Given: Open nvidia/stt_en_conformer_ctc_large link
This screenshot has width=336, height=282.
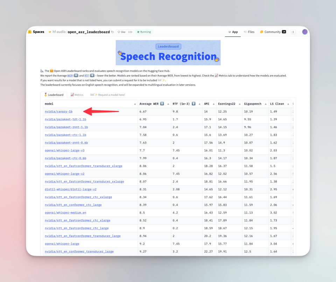Looking at the screenshot, I should [73, 205].
